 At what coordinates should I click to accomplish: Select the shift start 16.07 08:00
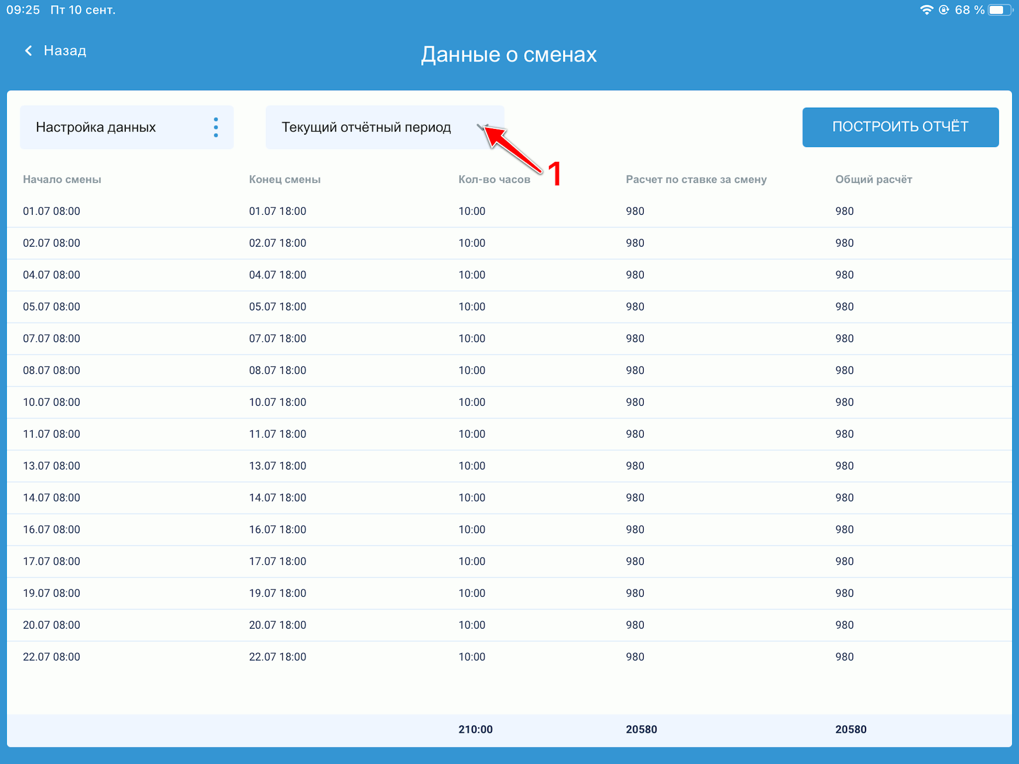click(x=51, y=529)
